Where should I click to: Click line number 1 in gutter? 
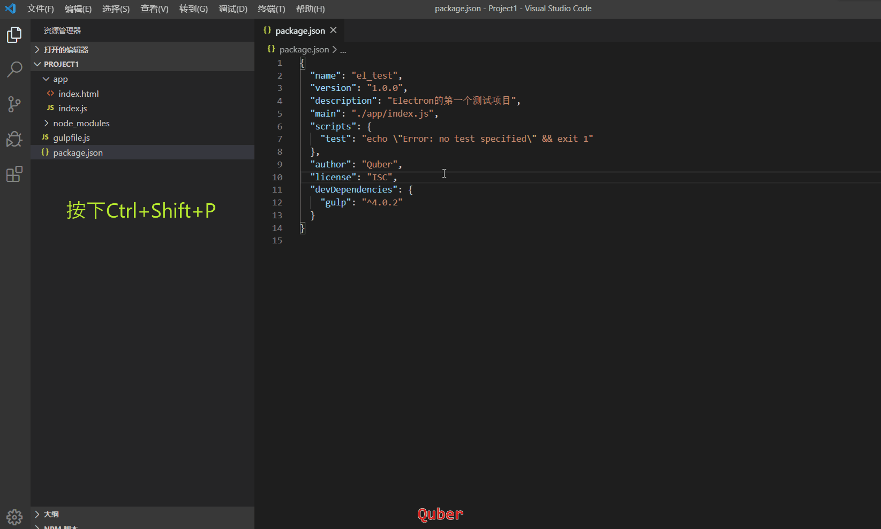[280, 63]
